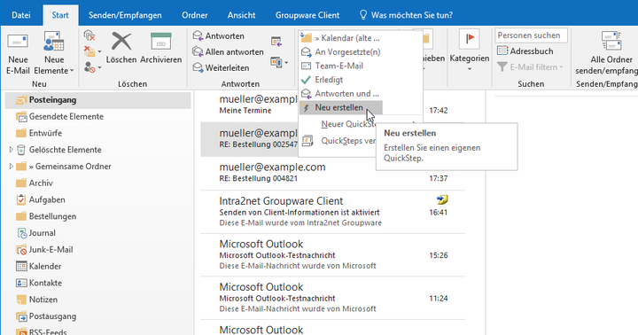Switch to the Ansicht tab
Screen dimensions: 638x335
coord(241,15)
